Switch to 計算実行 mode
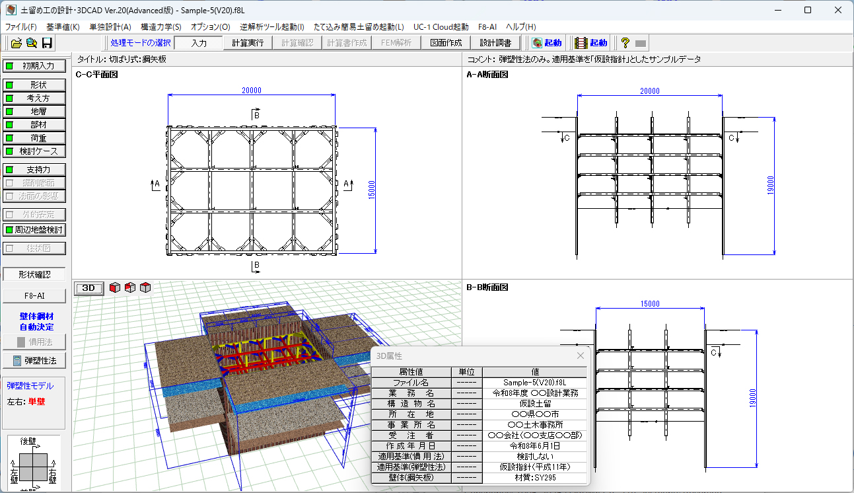The width and height of the screenshot is (854, 493). point(248,43)
